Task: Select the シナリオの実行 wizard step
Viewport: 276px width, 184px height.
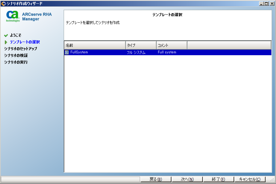Action: click(16, 62)
